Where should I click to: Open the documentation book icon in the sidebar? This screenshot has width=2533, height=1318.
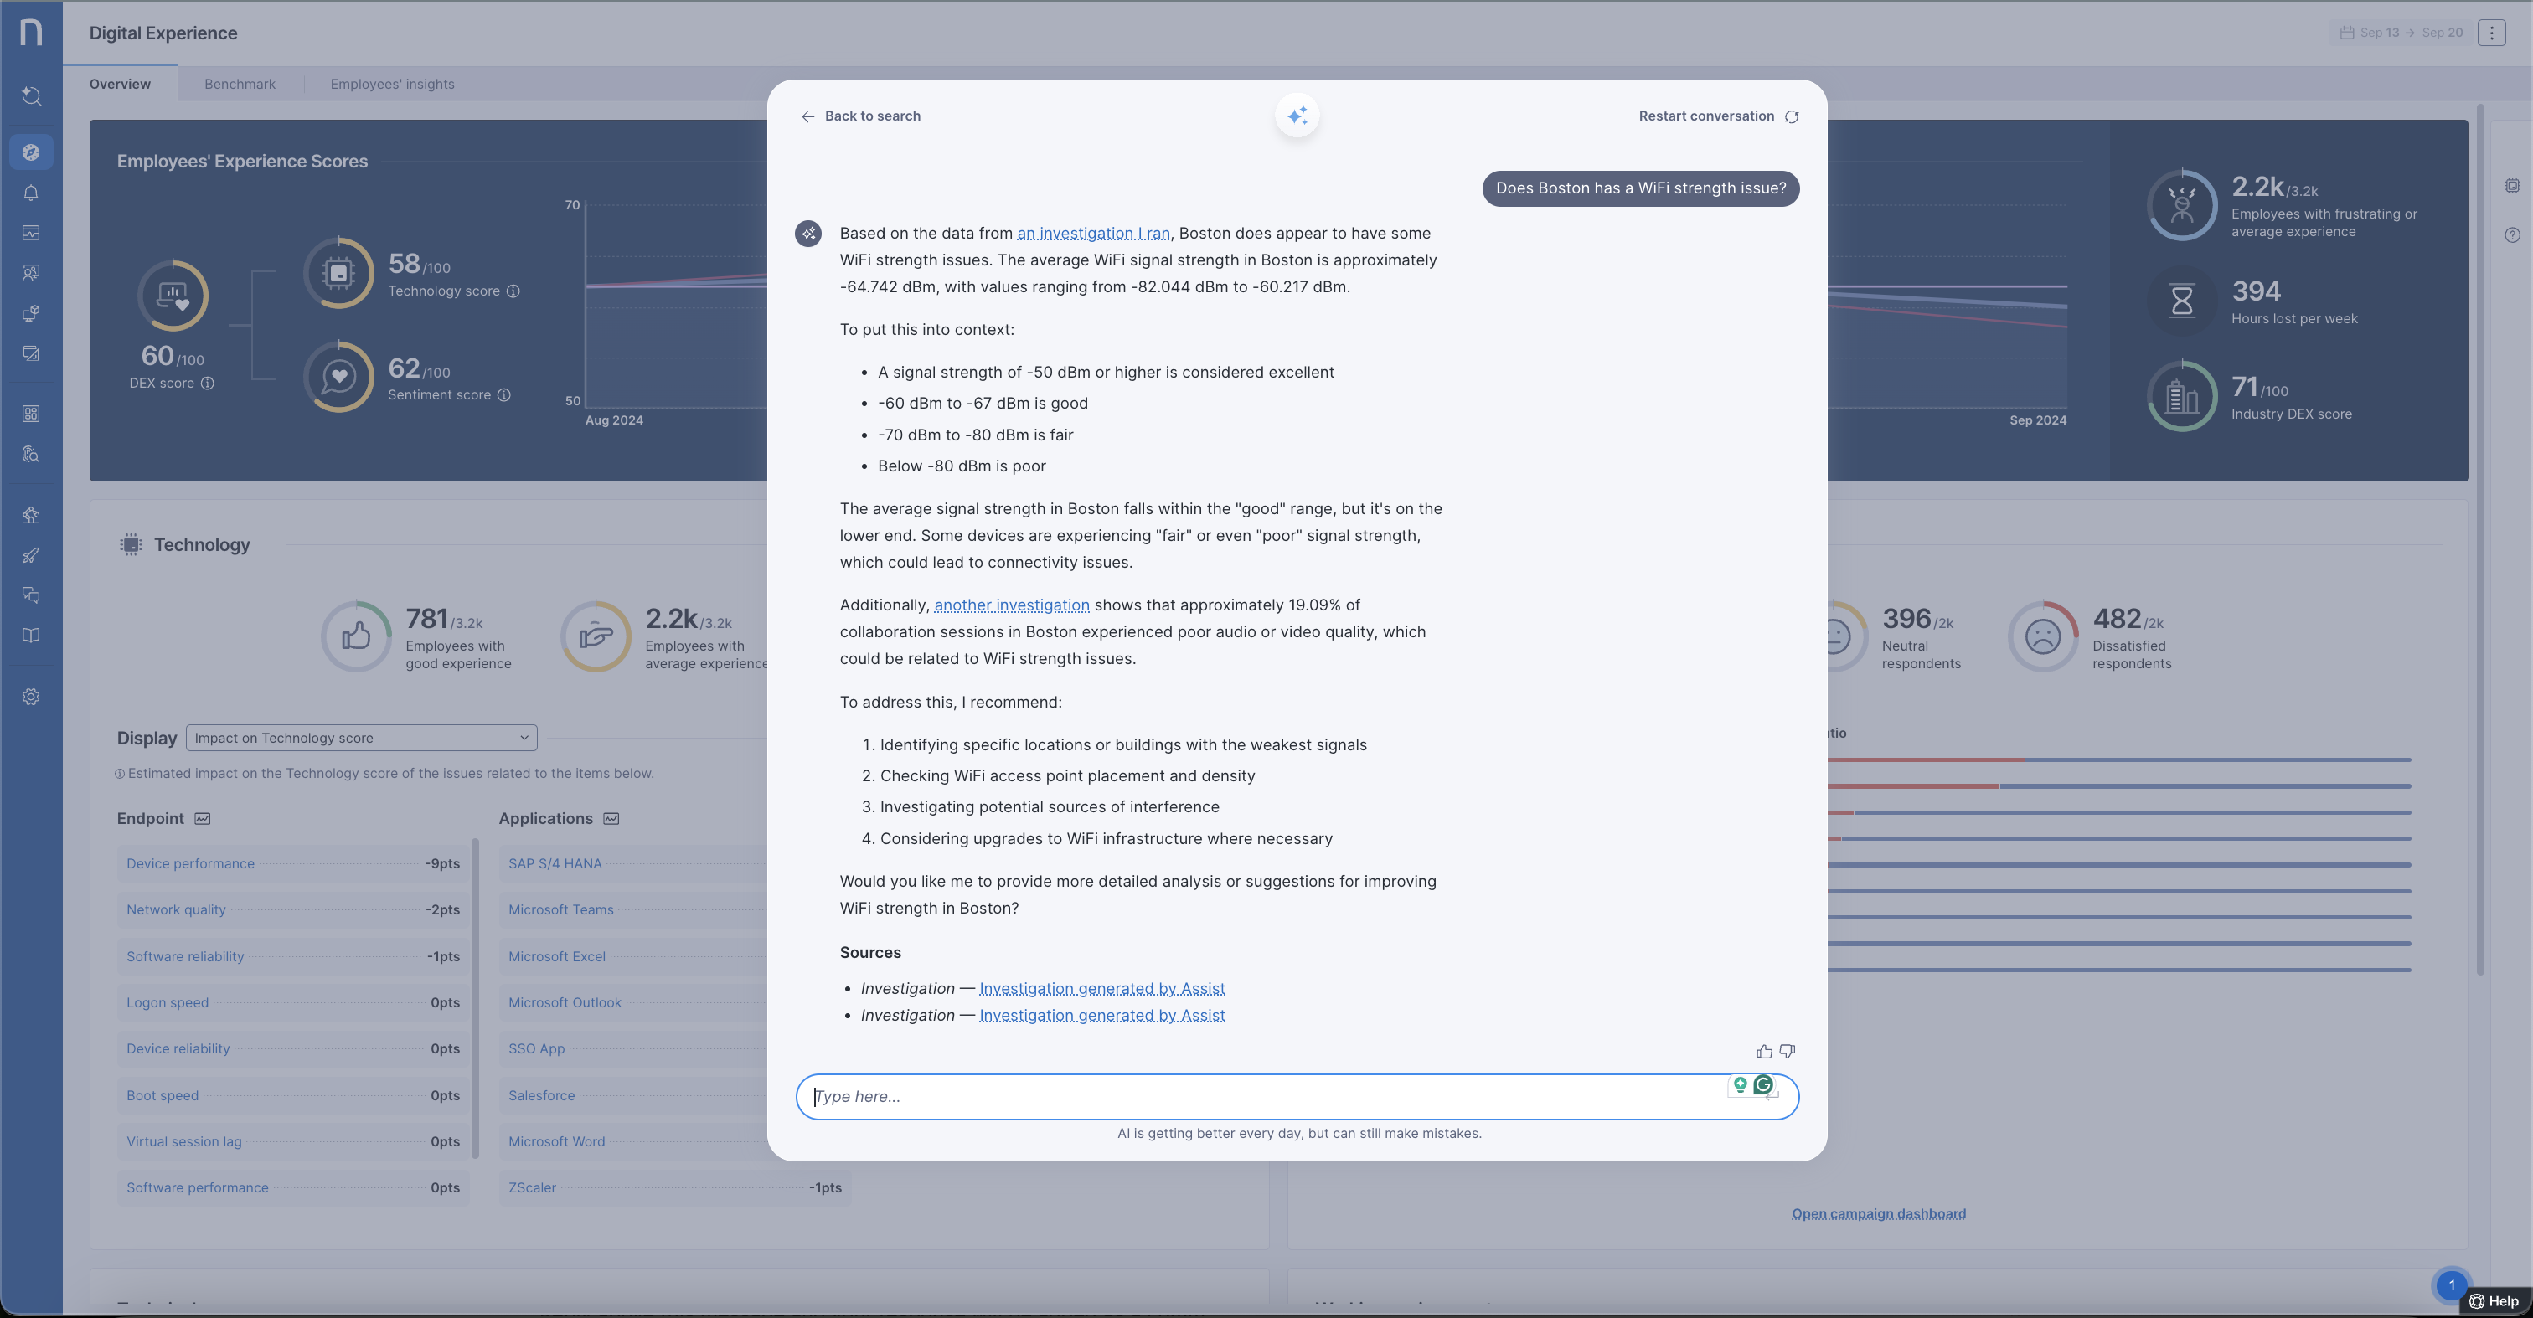coord(32,635)
